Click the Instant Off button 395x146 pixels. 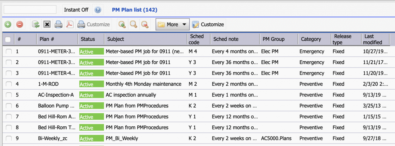tap(76, 10)
